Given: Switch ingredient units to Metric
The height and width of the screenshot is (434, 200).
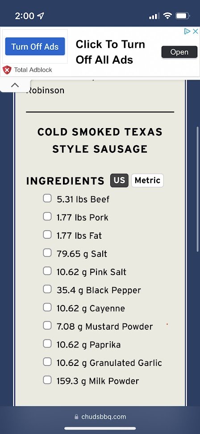Looking at the screenshot, I should pyautogui.click(x=147, y=180).
